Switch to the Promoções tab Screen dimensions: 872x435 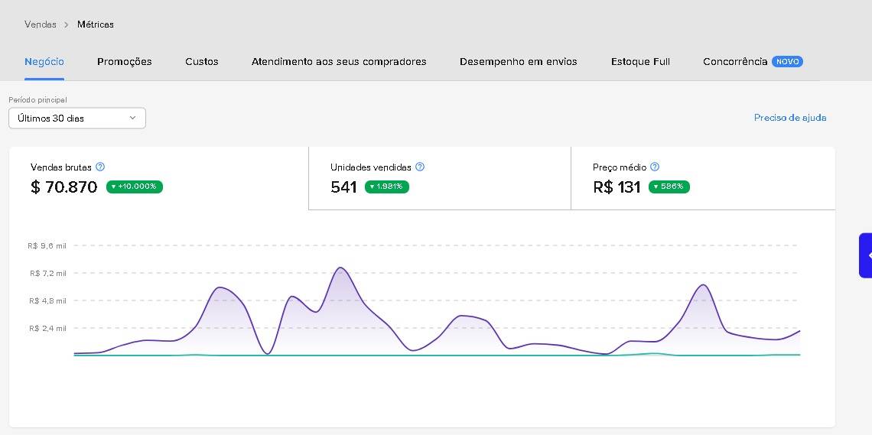(125, 61)
